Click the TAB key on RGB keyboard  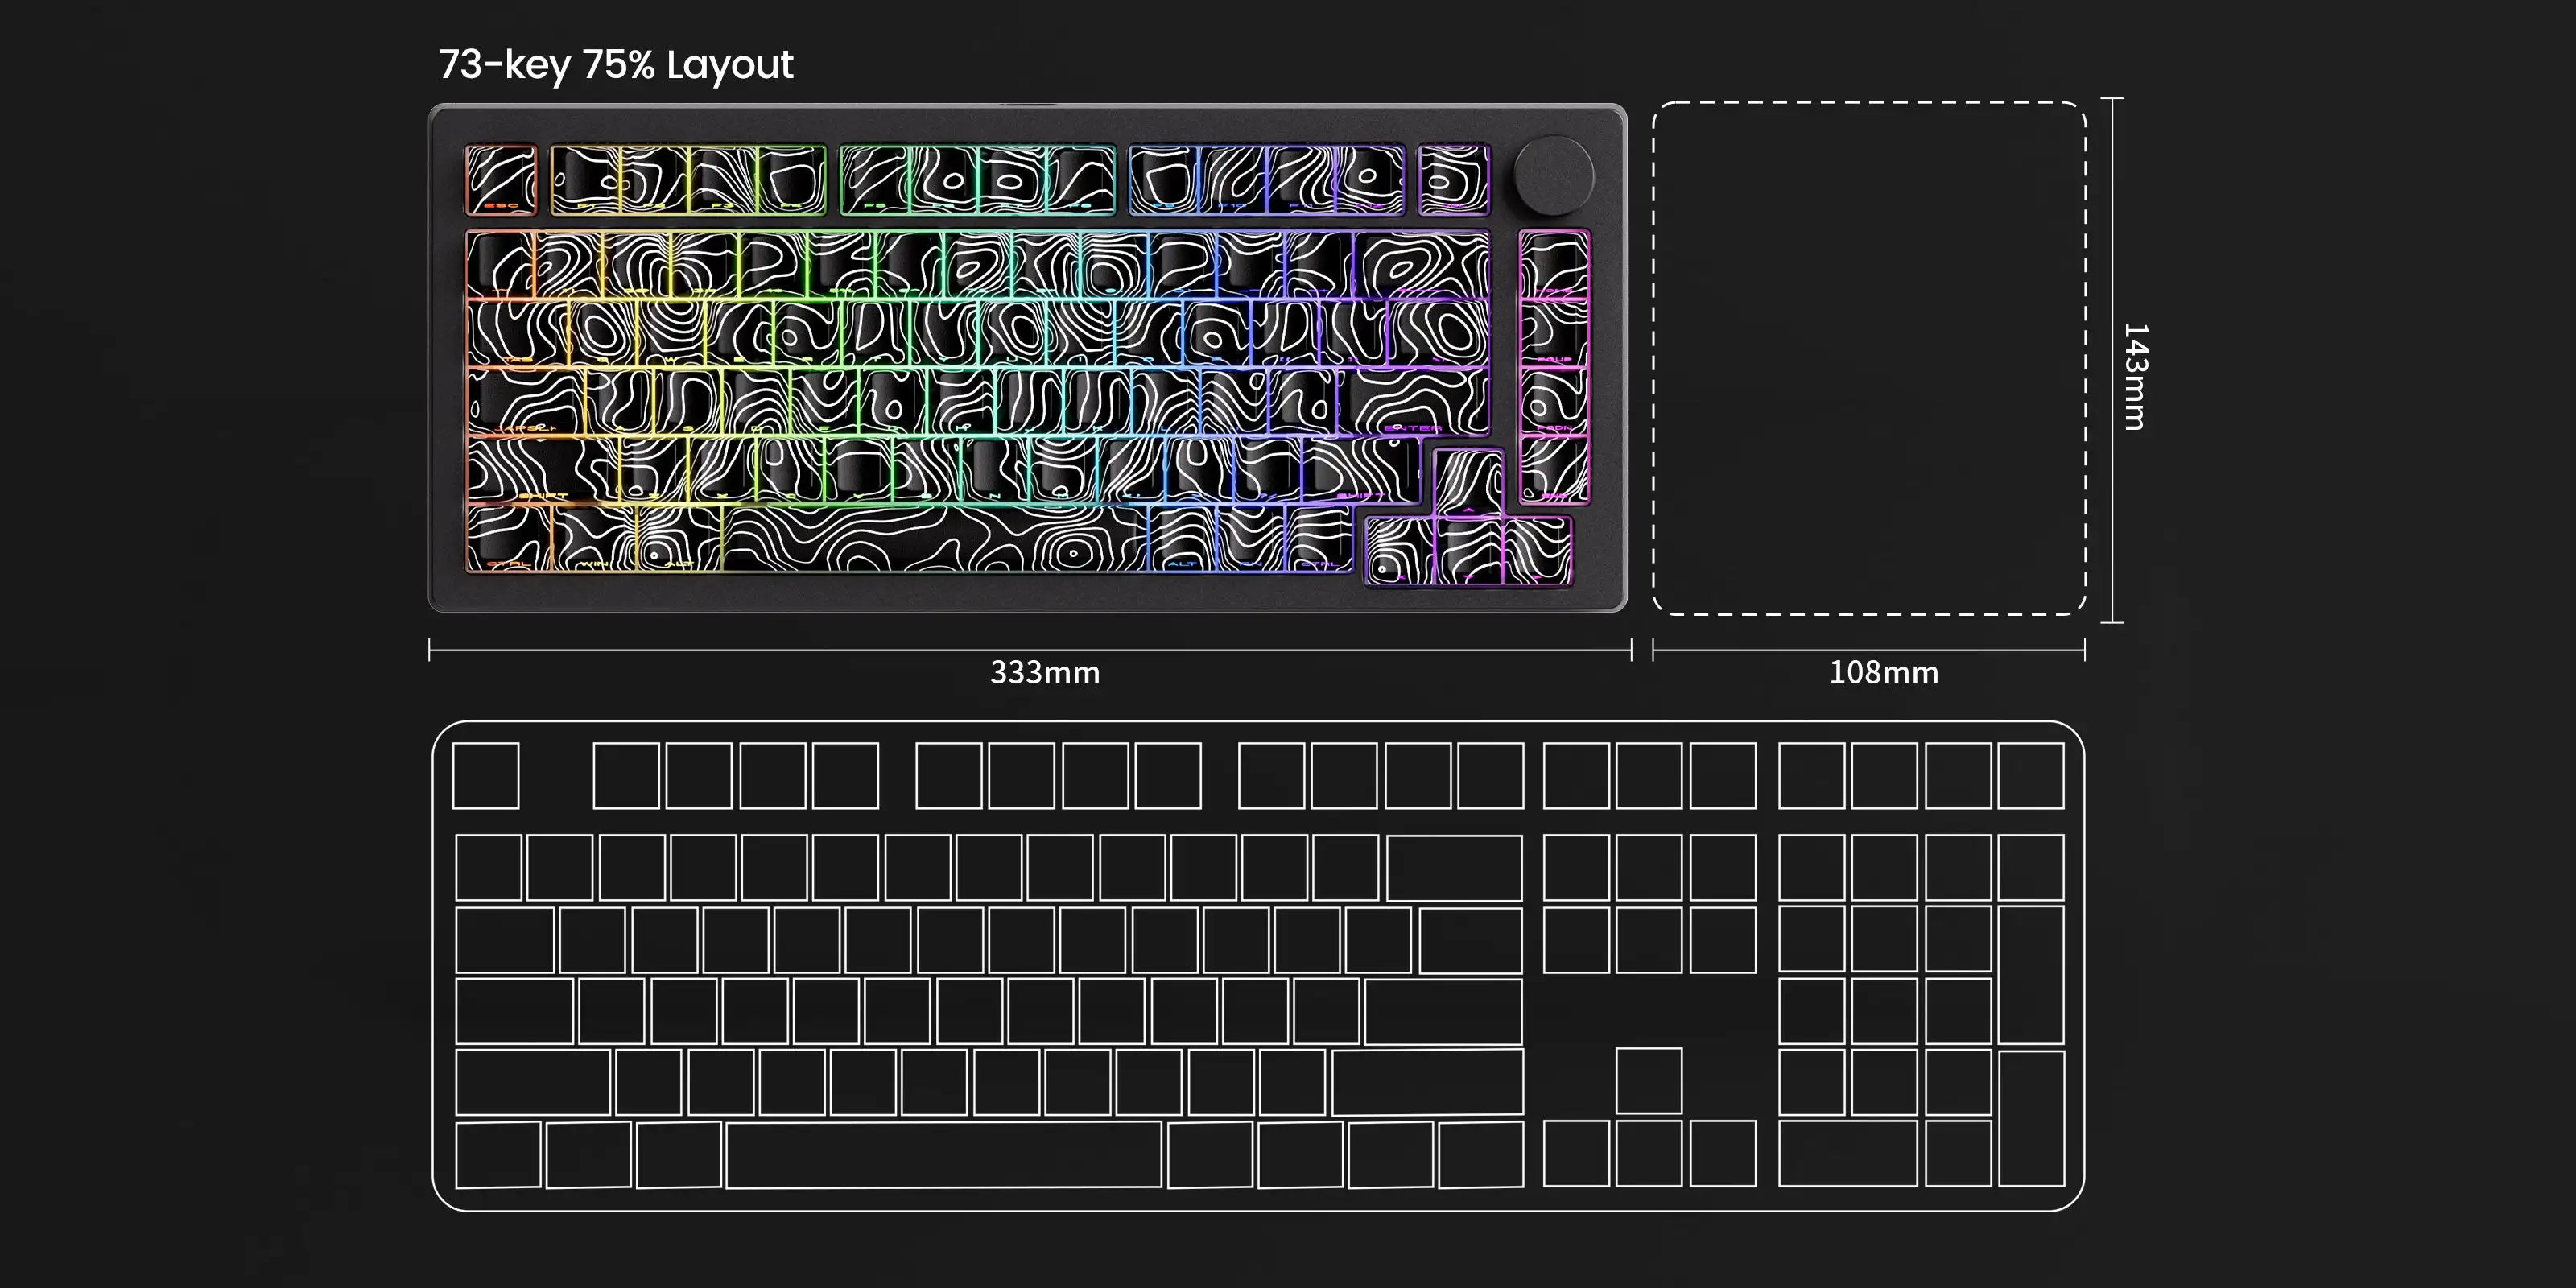(x=516, y=333)
